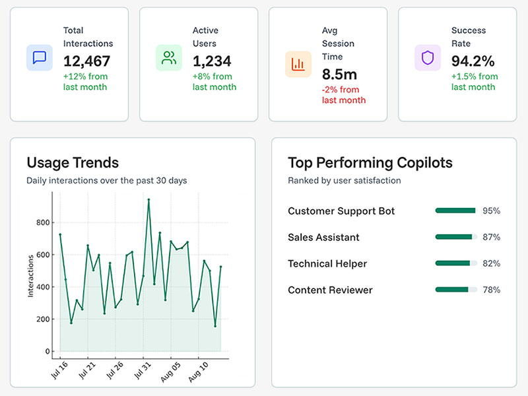
Task: Click the chat bubble Total Interactions icon
Action: [x=40, y=58]
